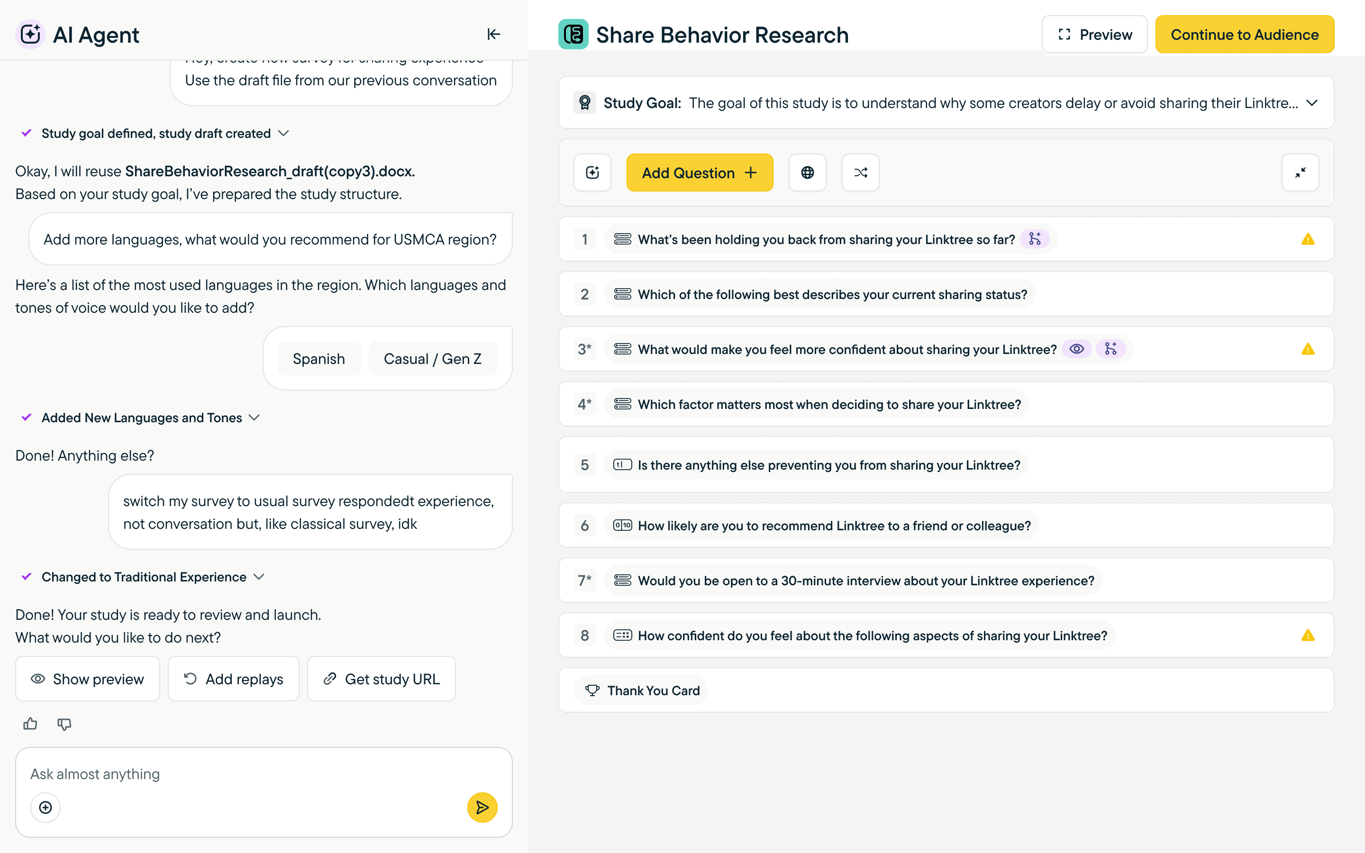The width and height of the screenshot is (1365, 853).
Task: Click warning triangle on question 1
Action: (1308, 239)
